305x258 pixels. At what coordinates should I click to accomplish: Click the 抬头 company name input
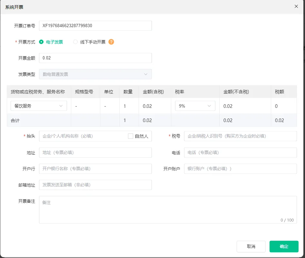coord(82,136)
